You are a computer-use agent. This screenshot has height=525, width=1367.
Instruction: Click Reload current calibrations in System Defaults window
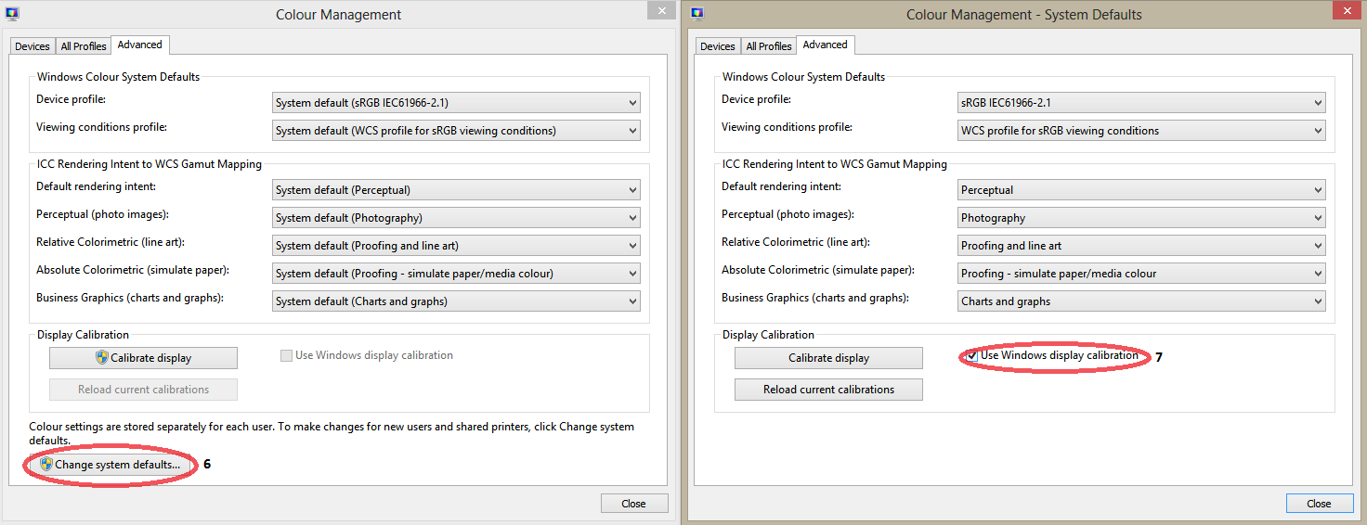pyautogui.click(x=828, y=390)
